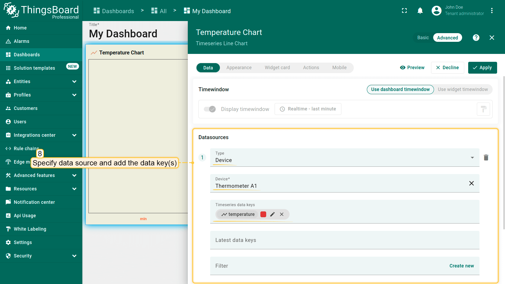Clear the Thermometer A1 device field
This screenshot has height=284, width=505.
(x=471, y=183)
